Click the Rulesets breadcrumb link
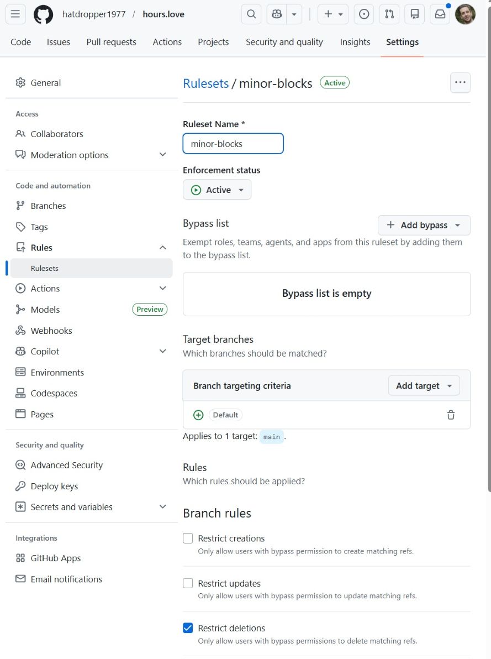This screenshot has height=659, width=491. click(205, 83)
